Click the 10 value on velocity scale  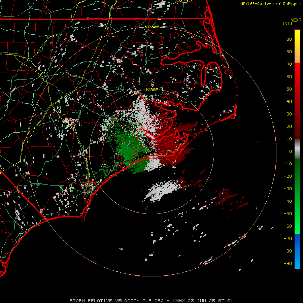289,139
